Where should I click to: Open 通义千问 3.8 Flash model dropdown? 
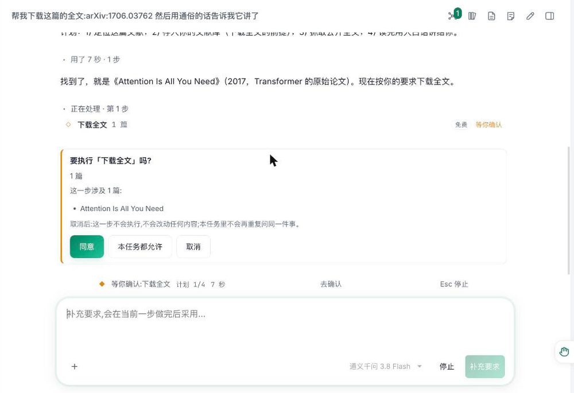(x=386, y=366)
